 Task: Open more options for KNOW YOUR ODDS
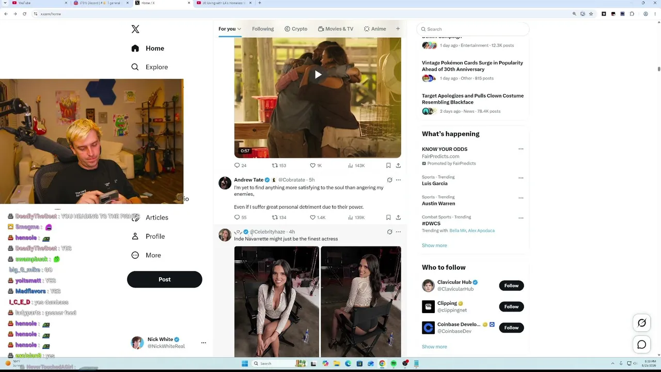[x=521, y=149]
